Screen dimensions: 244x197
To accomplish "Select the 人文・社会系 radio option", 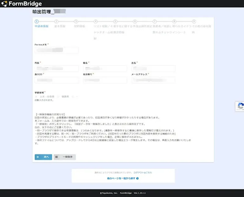I will (37, 96).
